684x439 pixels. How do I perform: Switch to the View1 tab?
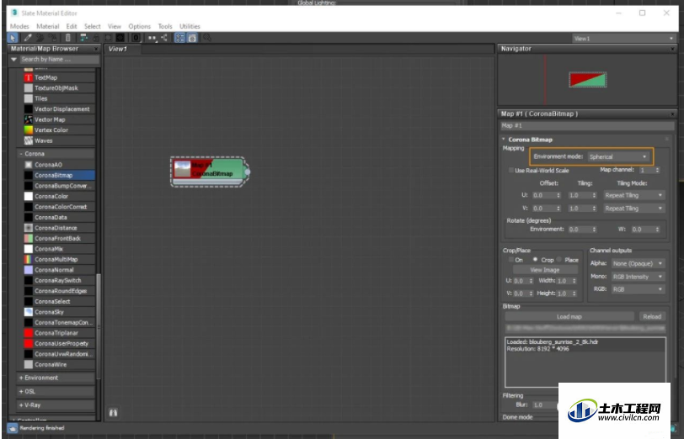123,49
